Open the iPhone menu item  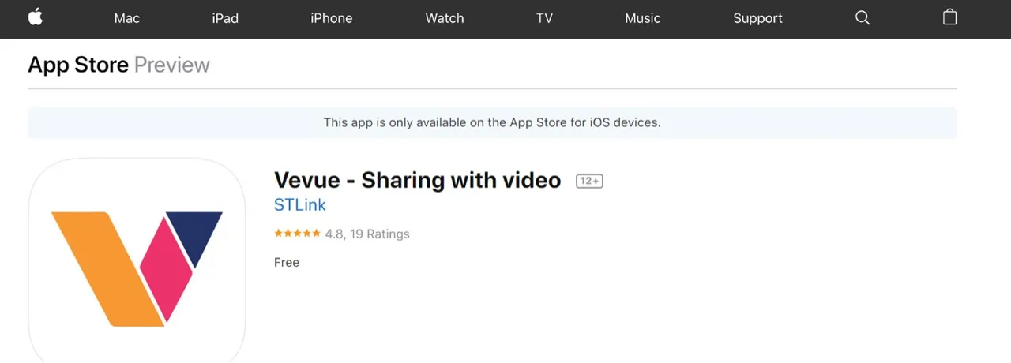pyautogui.click(x=332, y=18)
